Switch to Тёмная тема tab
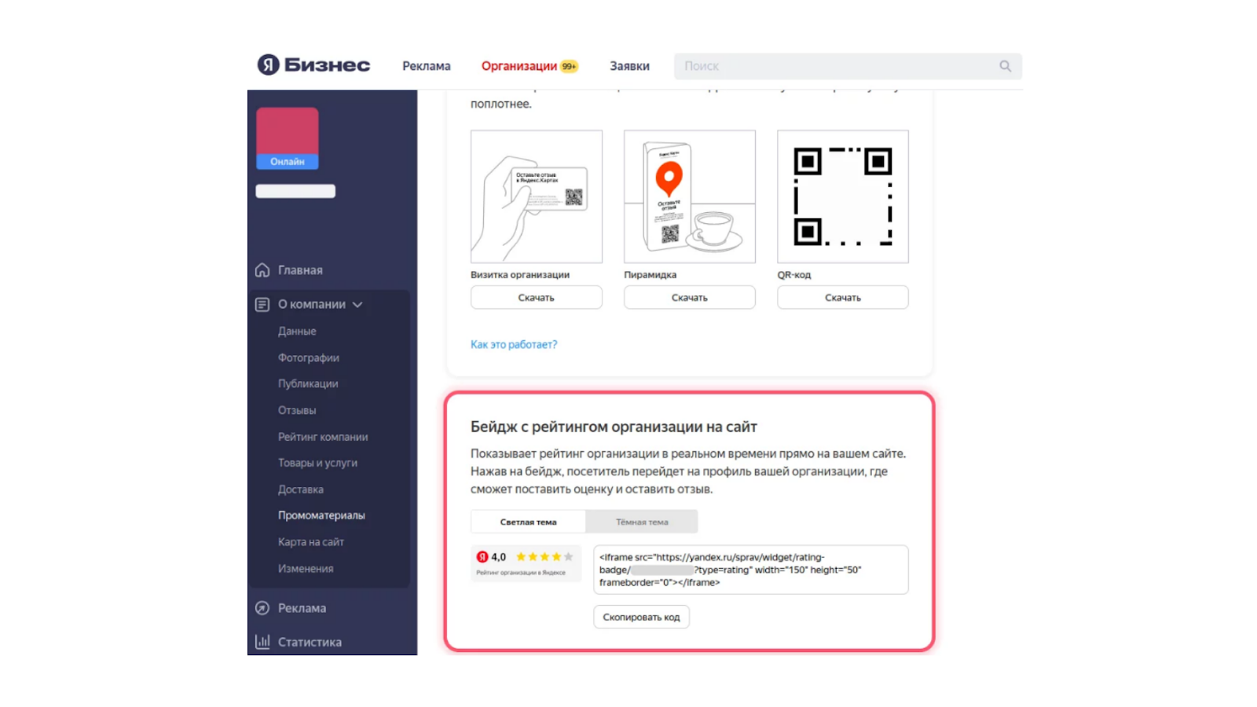1257x707 pixels. click(642, 522)
